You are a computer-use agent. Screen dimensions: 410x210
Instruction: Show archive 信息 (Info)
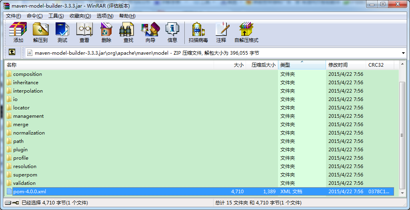click(172, 33)
